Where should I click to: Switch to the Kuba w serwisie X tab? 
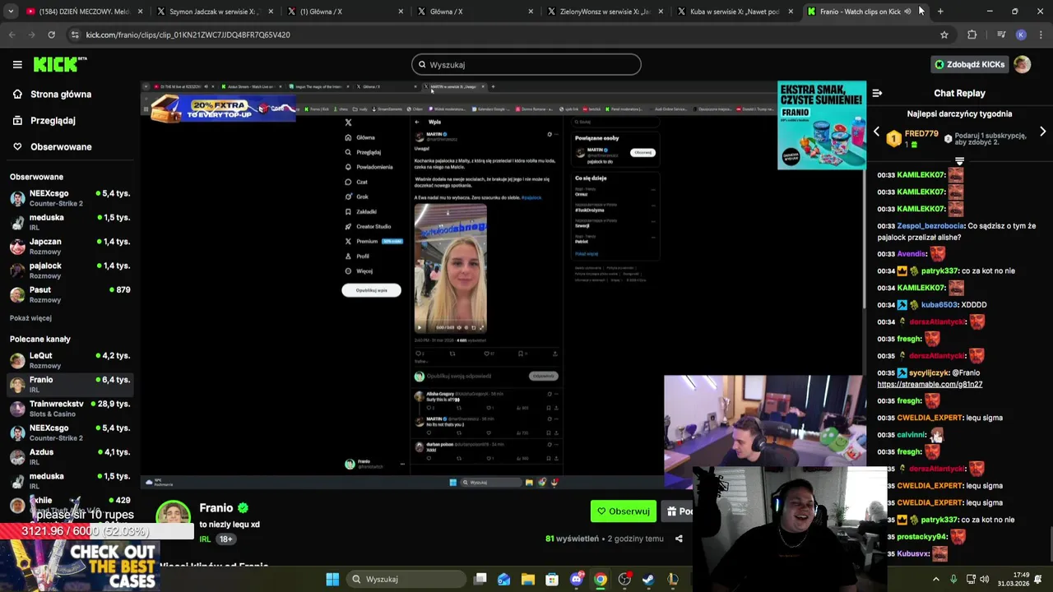coord(736,12)
